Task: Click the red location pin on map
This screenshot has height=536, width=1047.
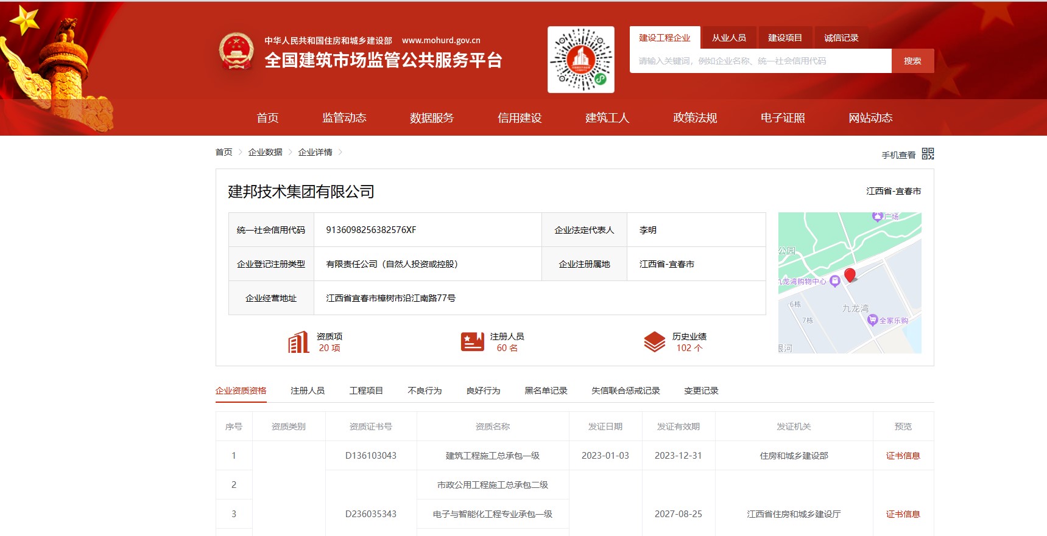Action: click(x=850, y=275)
